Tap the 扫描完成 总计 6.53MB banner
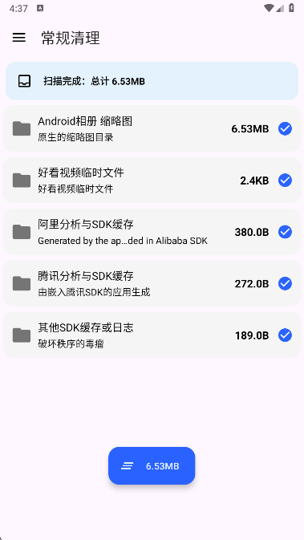This screenshot has height=540, width=304. (152, 81)
